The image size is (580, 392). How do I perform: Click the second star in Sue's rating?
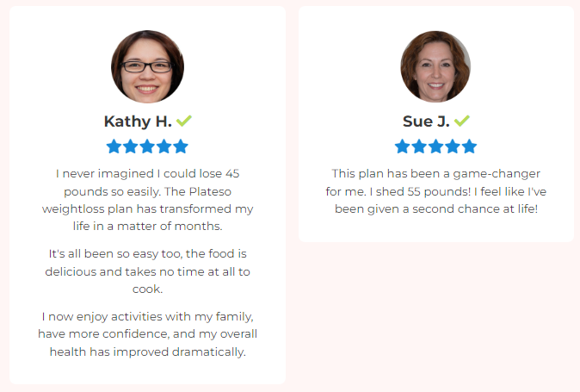point(419,146)
